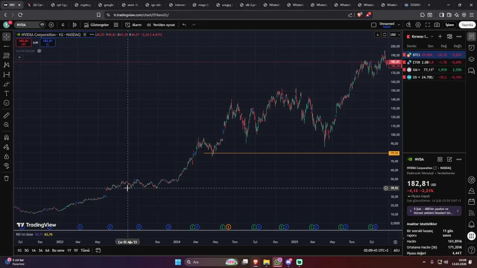Collapse the indicator legend chevron
Image resolution: width=477 pixels, height=268 pixels.
[x=19, y=57]
